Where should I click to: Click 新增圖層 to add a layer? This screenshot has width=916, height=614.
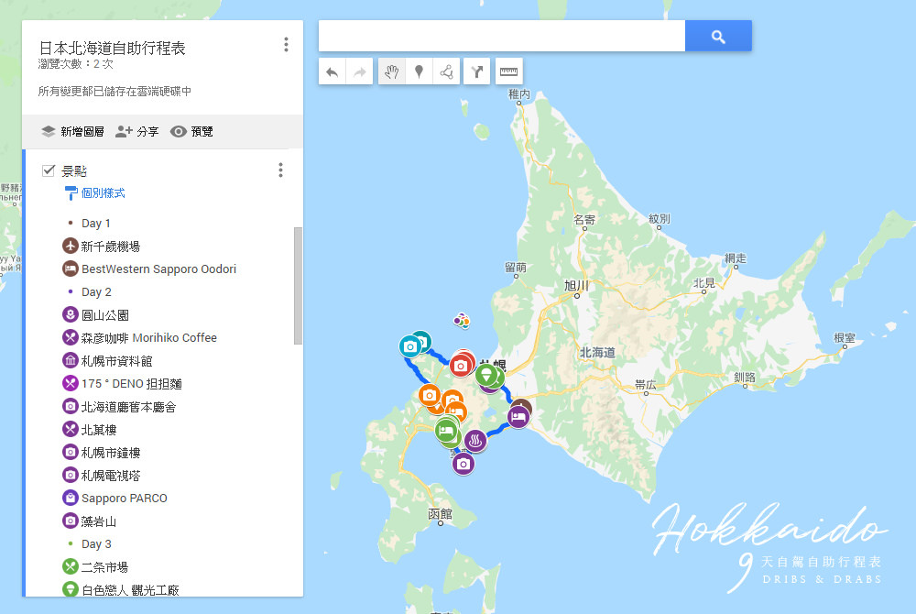[x=73, y=131]
